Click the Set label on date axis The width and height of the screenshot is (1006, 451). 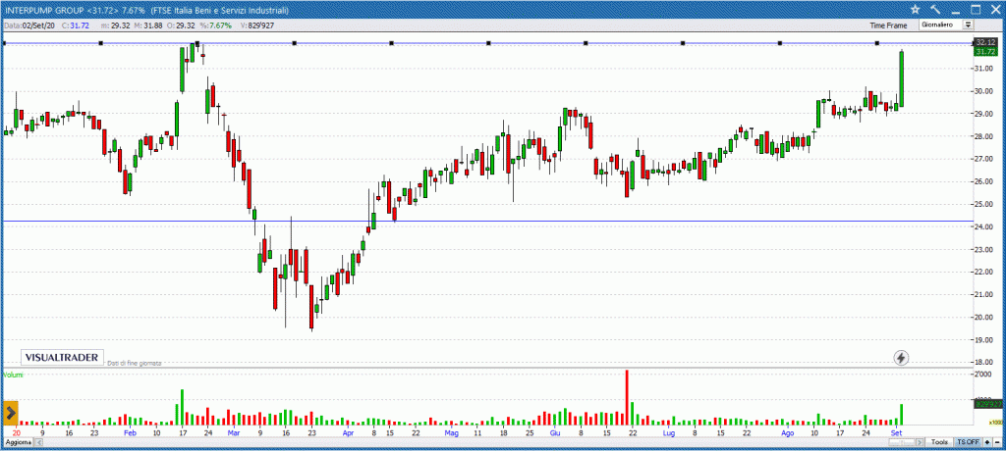click(898, 433)
